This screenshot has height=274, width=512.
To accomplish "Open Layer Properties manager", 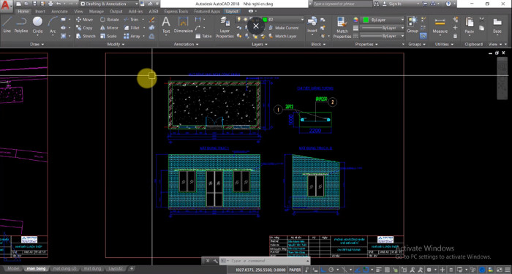I will coord(225,28).
